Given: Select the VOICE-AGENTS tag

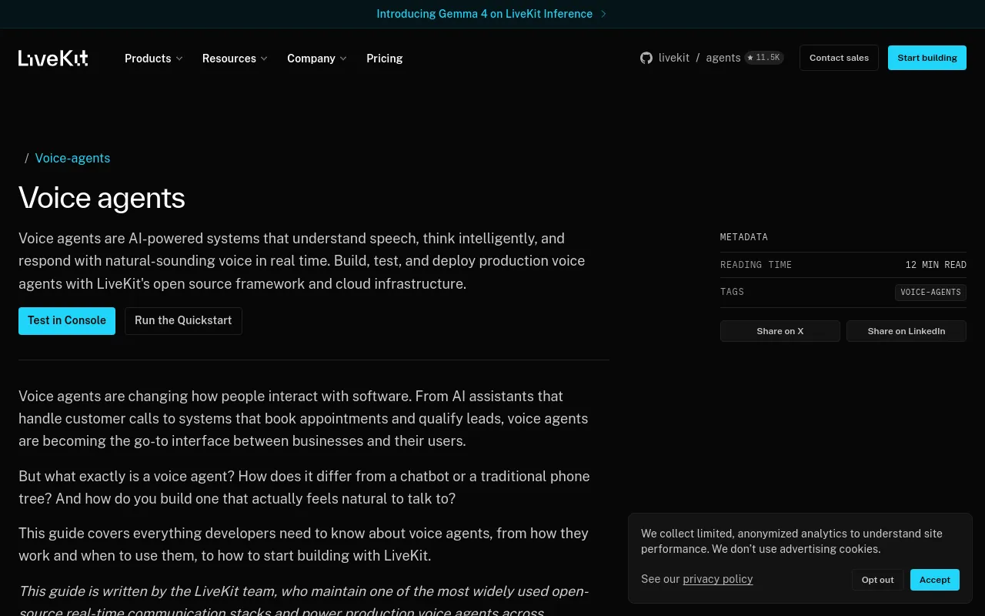Looking at the screenshot, I should (930, 293).
